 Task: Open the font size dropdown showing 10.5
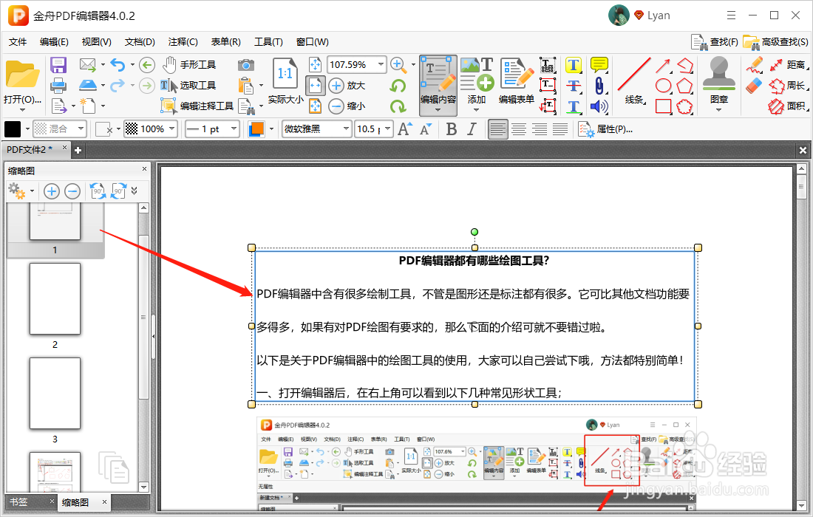click(388, 129)
